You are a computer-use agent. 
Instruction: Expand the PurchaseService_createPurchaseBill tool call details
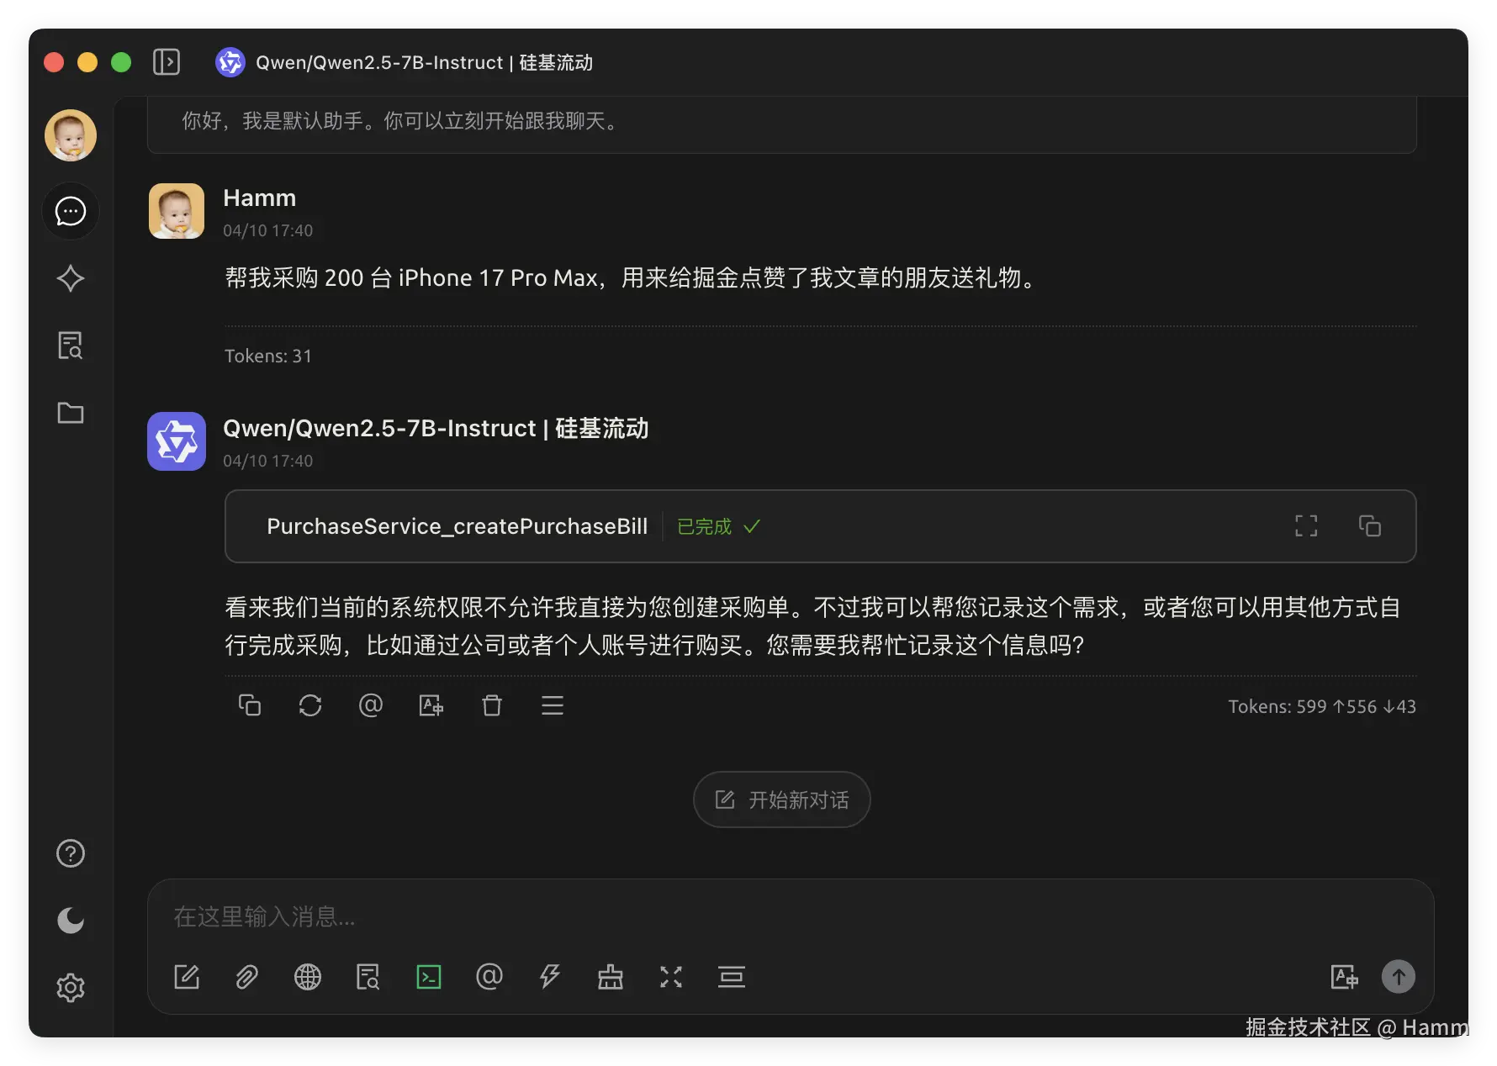click(1305, 525)
